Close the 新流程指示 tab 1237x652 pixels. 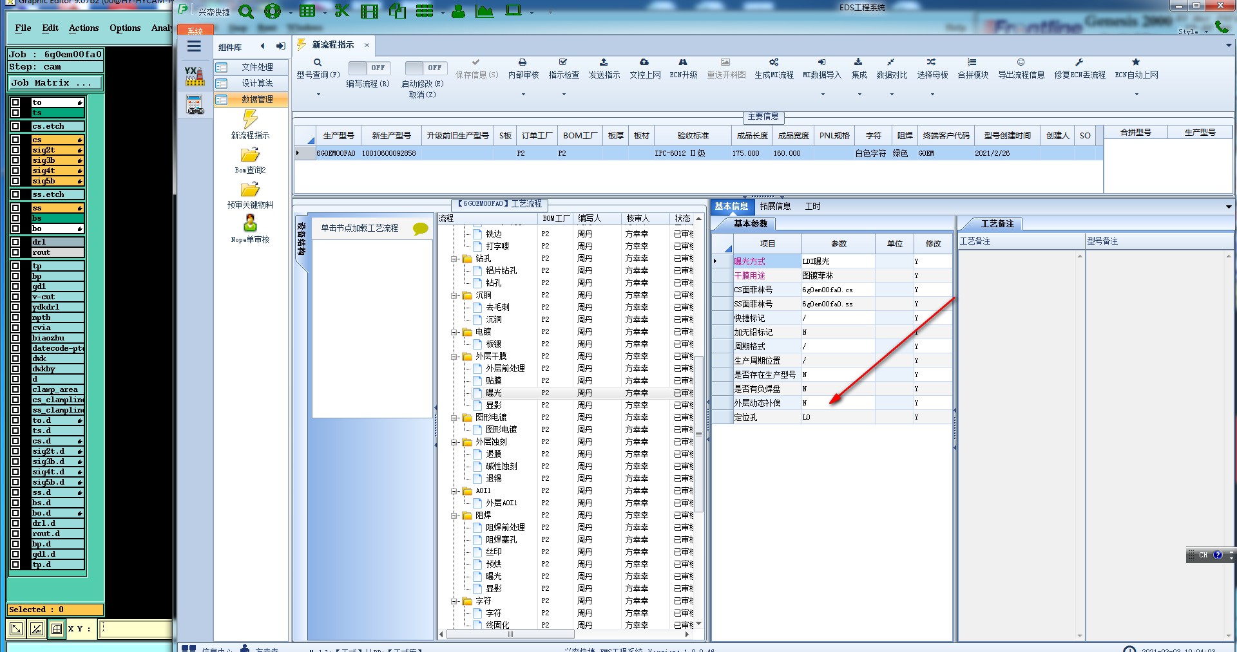[x=367, y=45]
